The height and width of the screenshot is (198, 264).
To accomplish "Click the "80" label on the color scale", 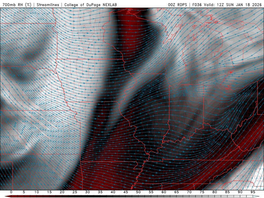I will click(x=214, y=192).
